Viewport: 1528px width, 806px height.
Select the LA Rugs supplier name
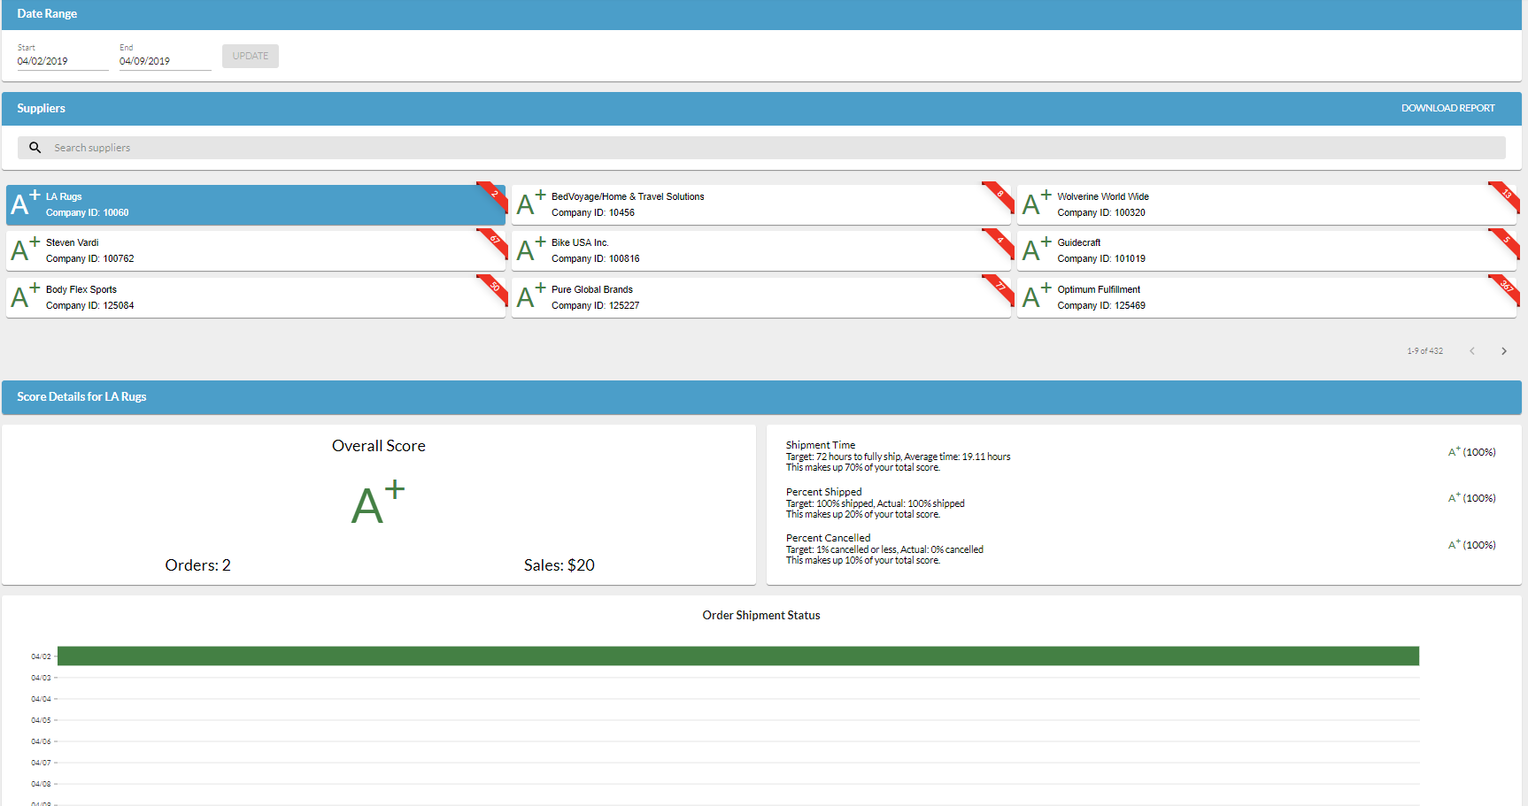[64, 196]
